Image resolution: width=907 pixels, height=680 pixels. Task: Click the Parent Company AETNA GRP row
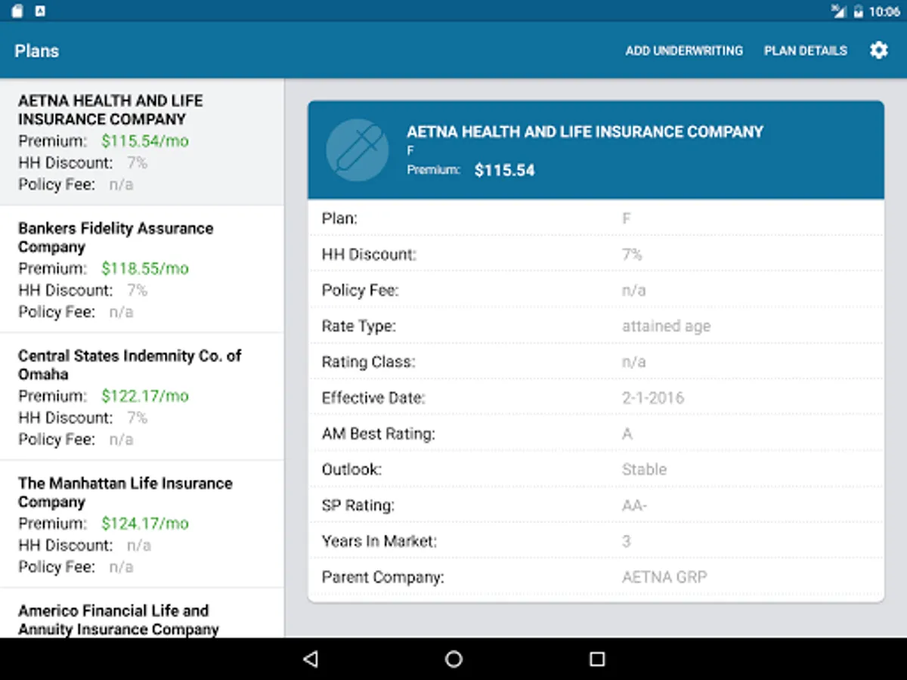click(x=596, y=577)
